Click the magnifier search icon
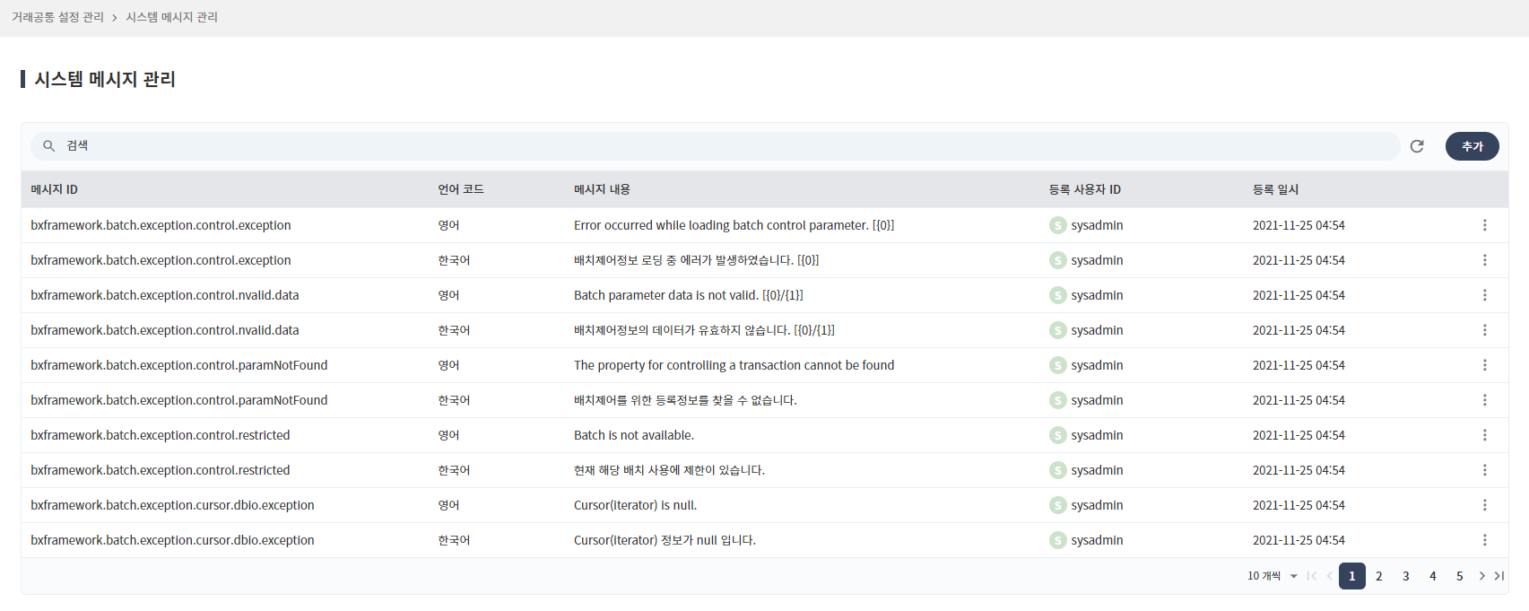1529x611 pixels. click(49, 146)
